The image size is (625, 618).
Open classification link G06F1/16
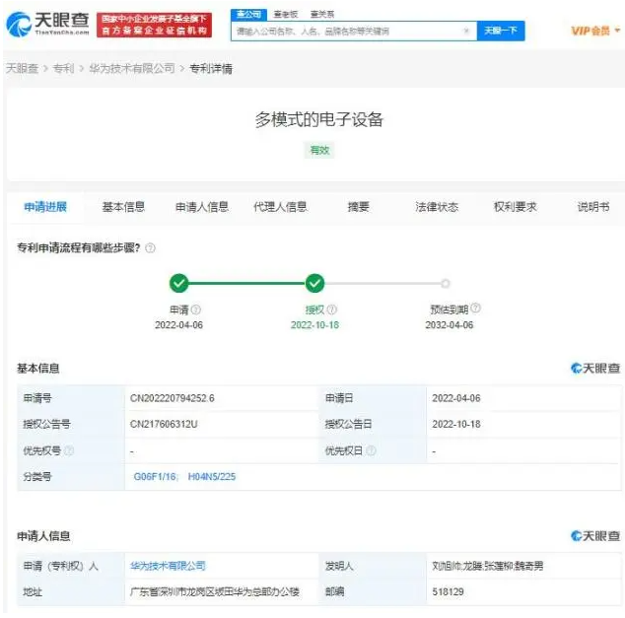(156, 477)
